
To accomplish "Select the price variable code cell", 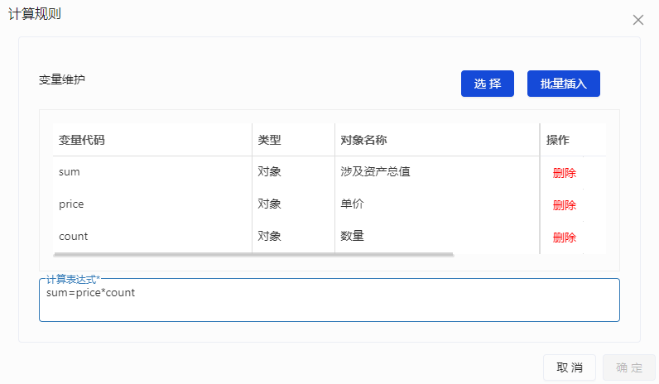I will coord(71,204).
